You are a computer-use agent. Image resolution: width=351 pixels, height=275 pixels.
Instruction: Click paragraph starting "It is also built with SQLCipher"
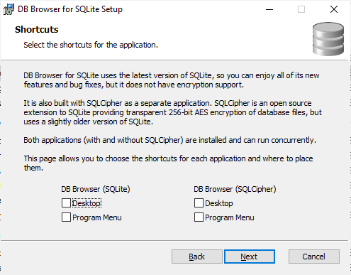(172, 112)
